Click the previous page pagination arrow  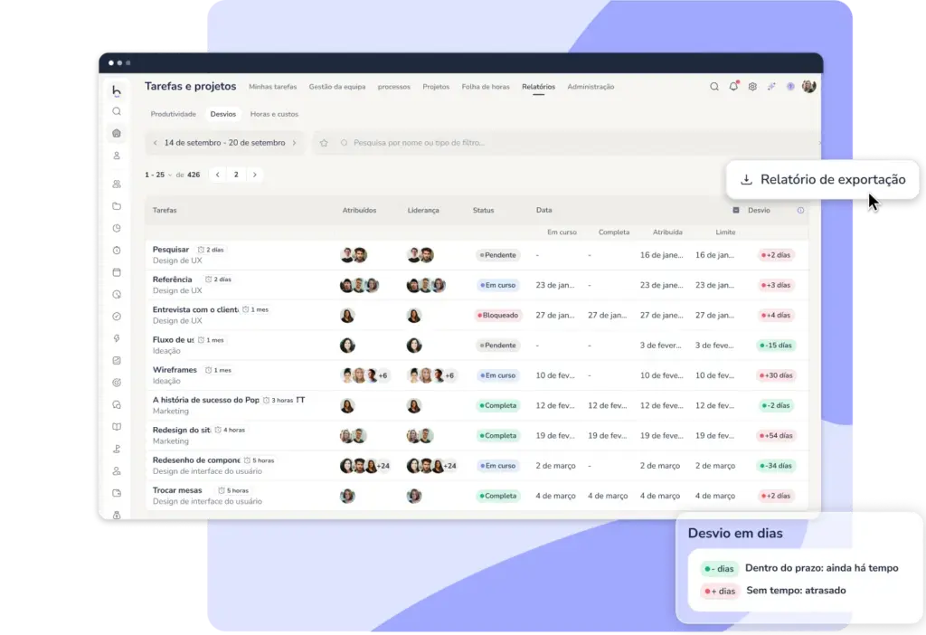coord(218,175)
